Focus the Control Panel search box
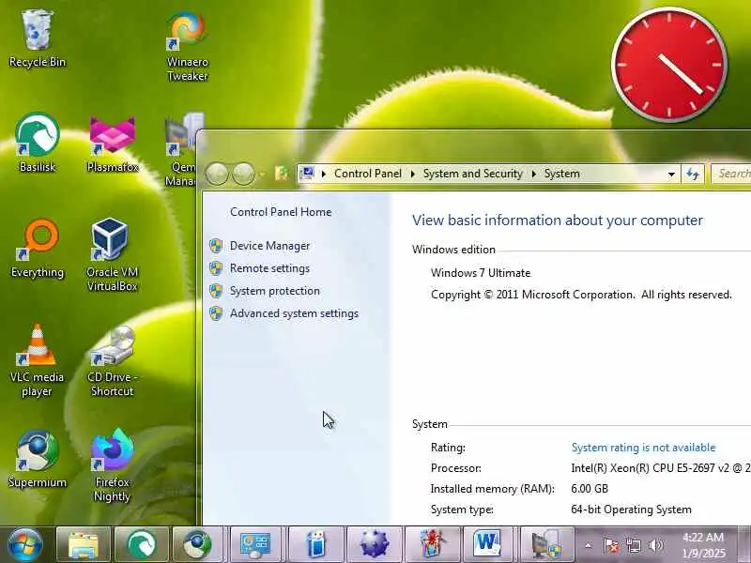The image size is (751, 563). 731,174
